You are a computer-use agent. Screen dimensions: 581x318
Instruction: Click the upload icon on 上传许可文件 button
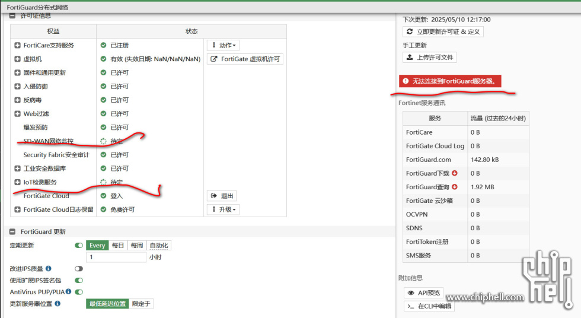(x=410, y=57)
